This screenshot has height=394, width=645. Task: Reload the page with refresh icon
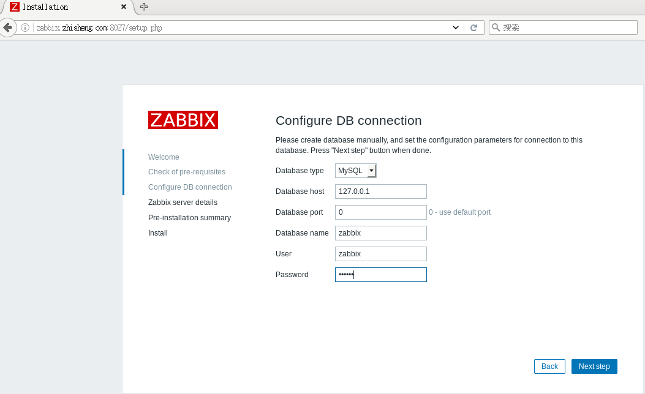pyautogui.click(x=474, y=28)
